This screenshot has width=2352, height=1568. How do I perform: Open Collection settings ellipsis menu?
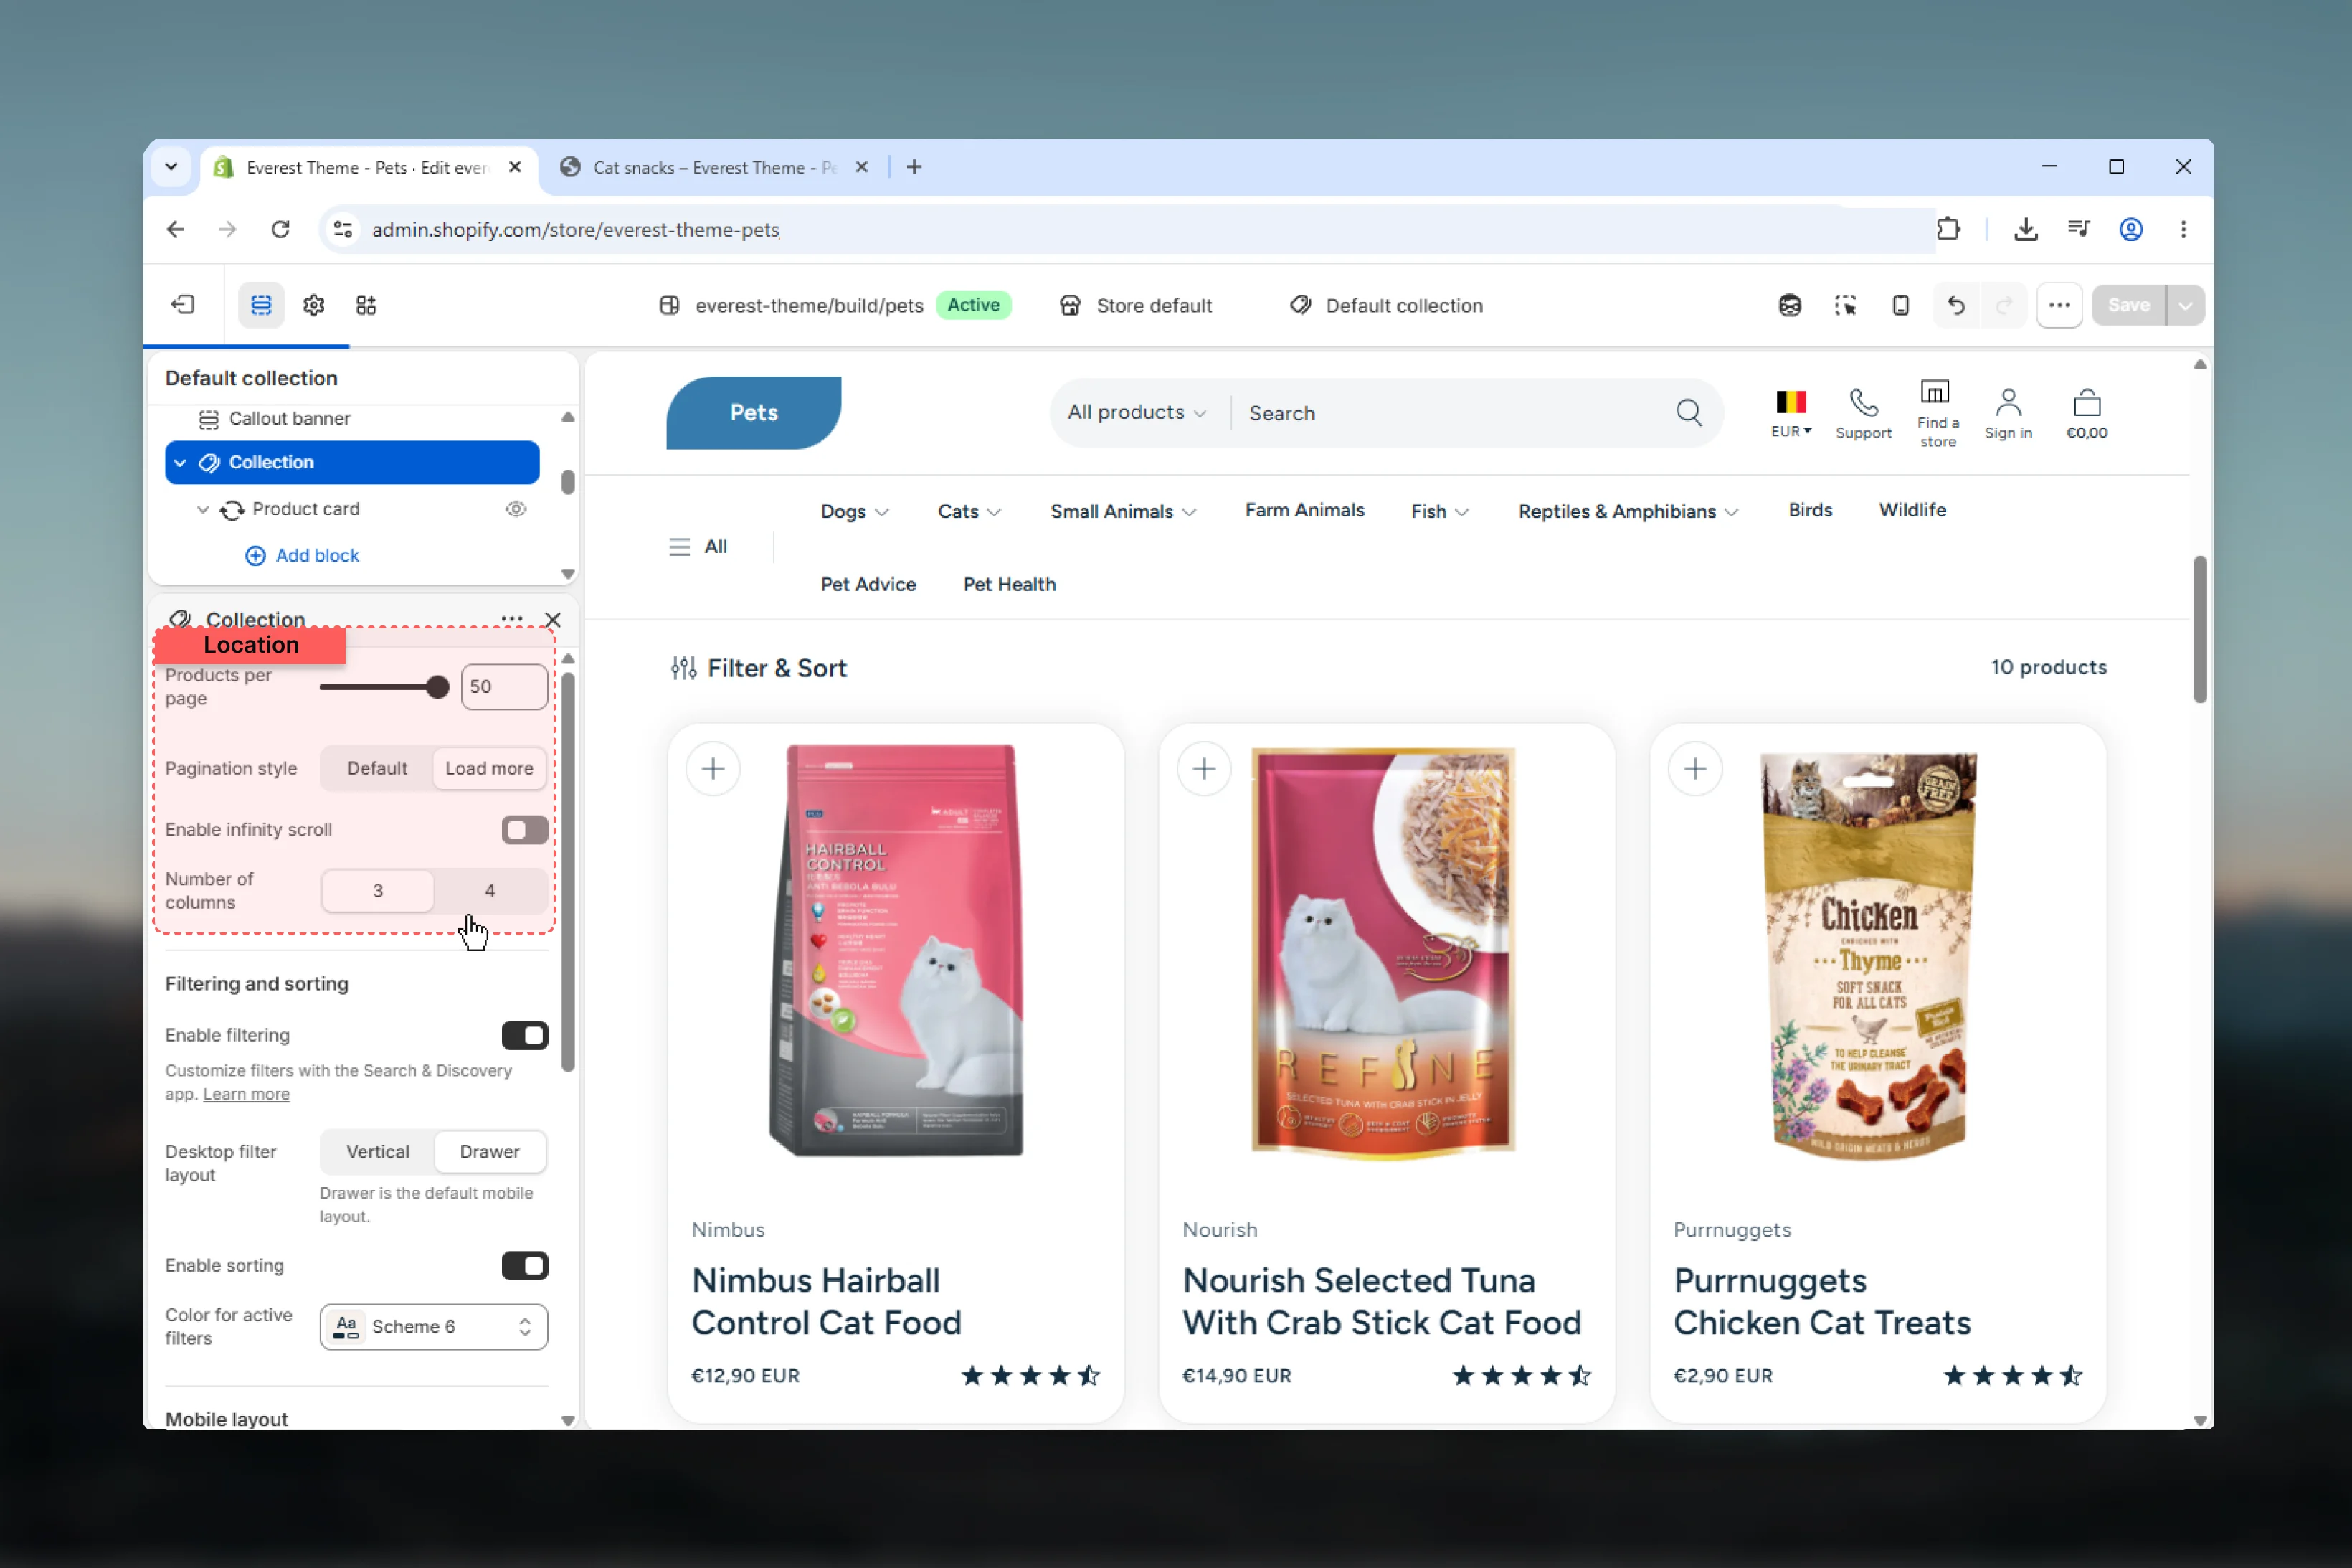point(512,619)
